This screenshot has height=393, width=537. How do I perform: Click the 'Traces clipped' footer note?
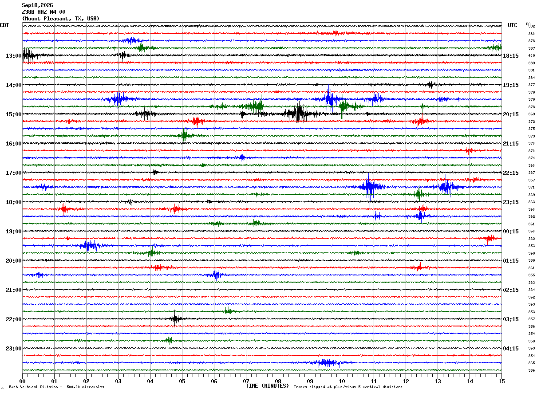point(348,387)
